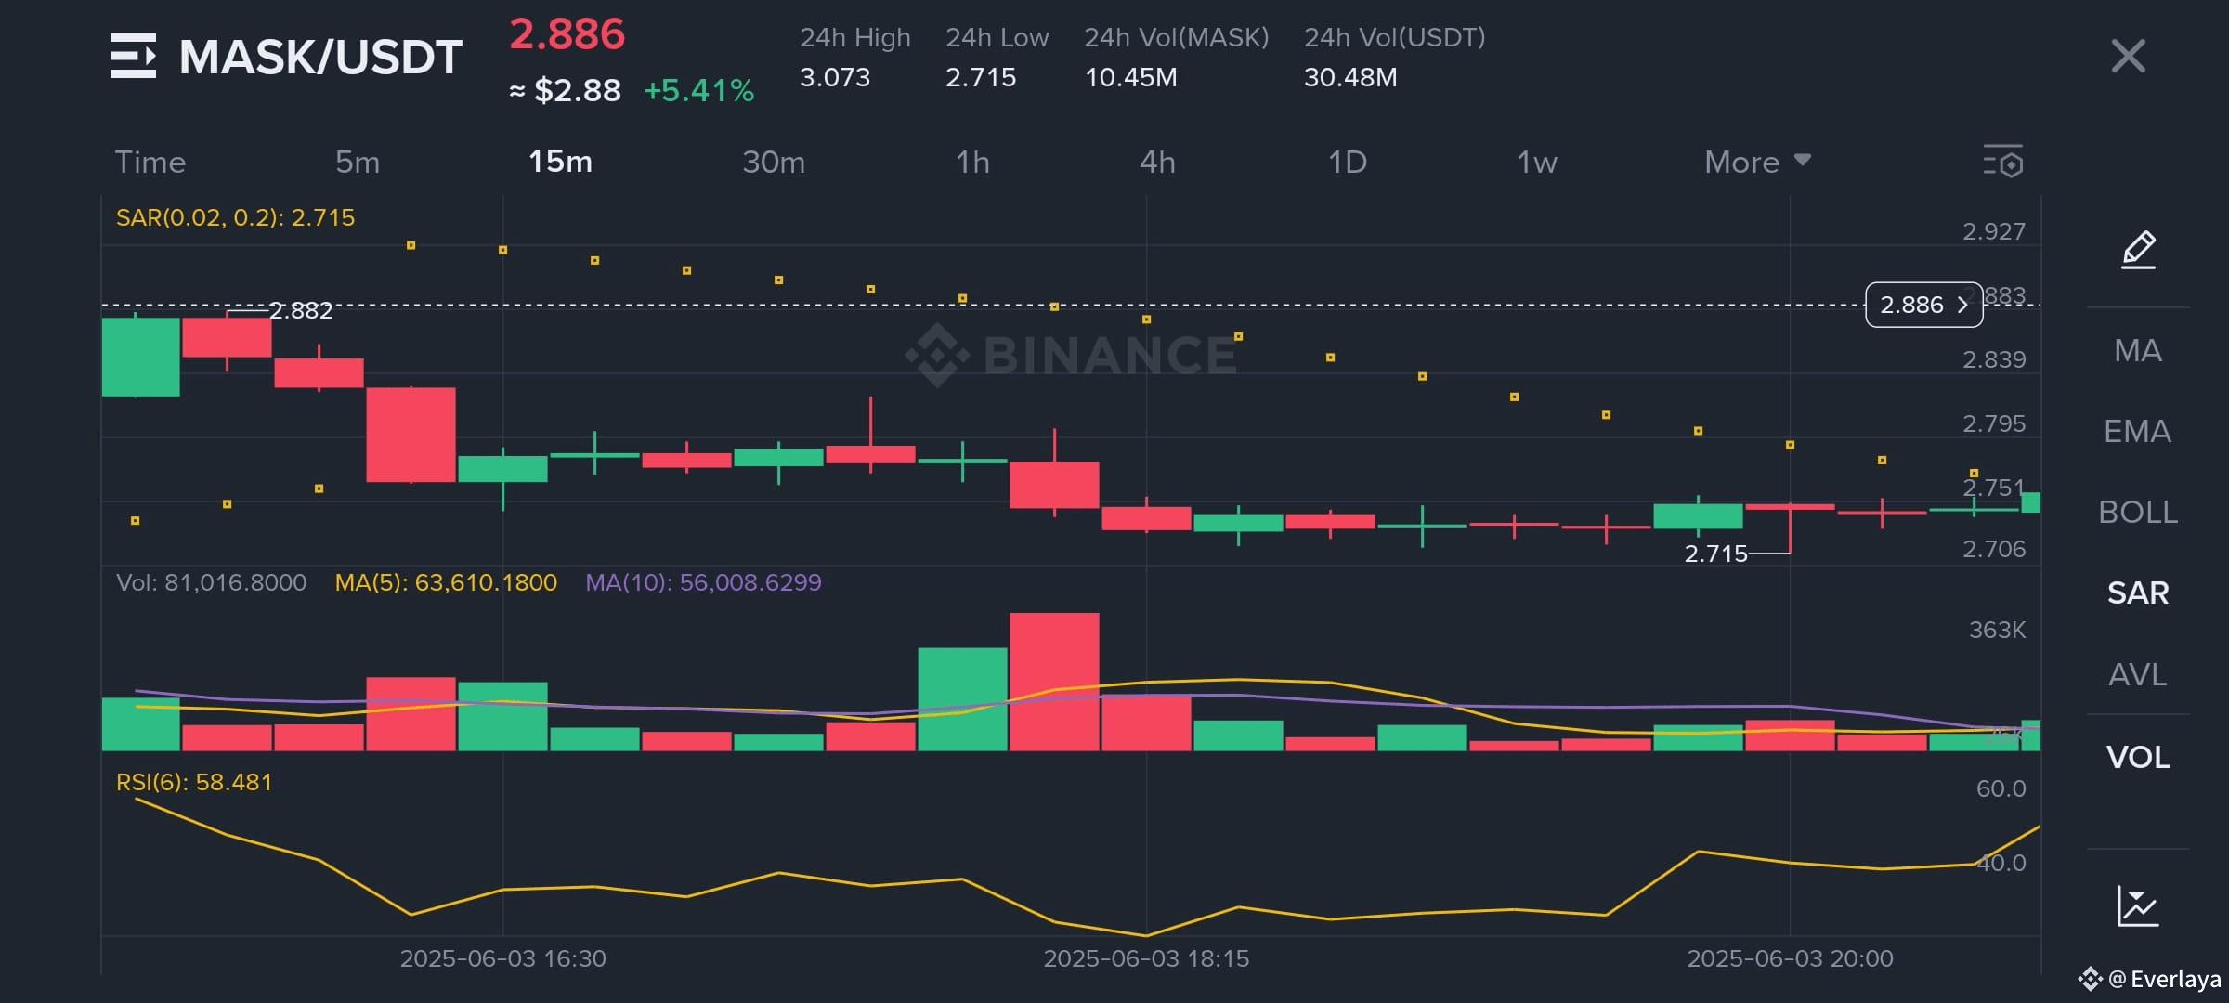Toggle the MA indicator

point(2138,351)
